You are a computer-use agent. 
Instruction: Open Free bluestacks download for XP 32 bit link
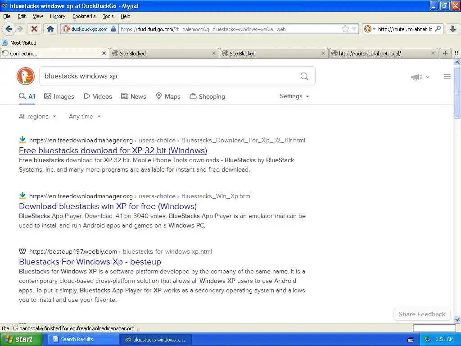[113, 150]
